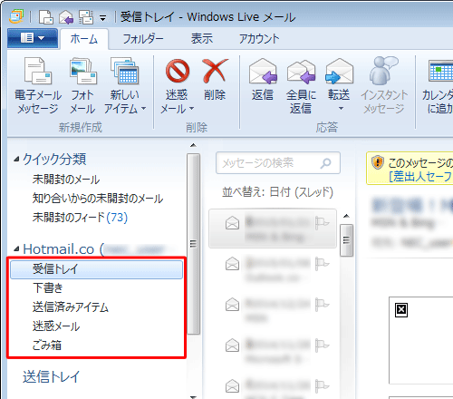
Task: Toggle flag on second message
Action: click(322, 264)
